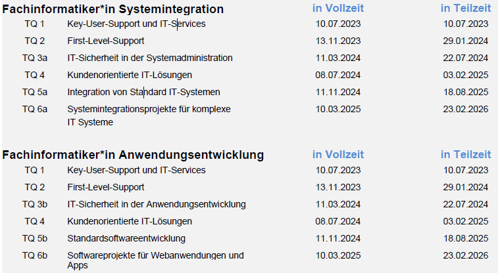Click the 'Standardsoftwareentwicklung' entry
The width and height of the screenshot is (498, 273).
click(x=126, y=238)
